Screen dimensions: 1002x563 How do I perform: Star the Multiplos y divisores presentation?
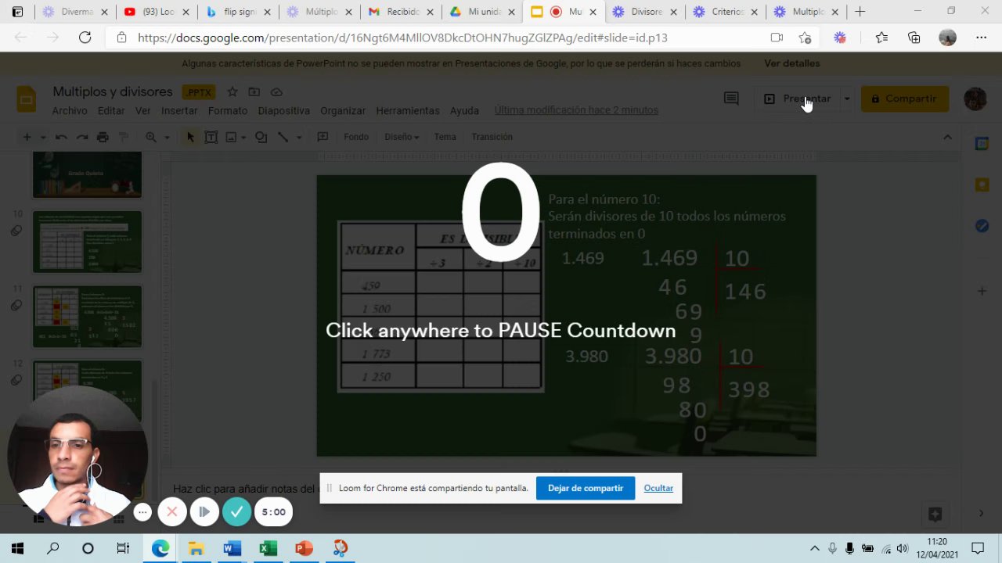click(x=232, y=92)
